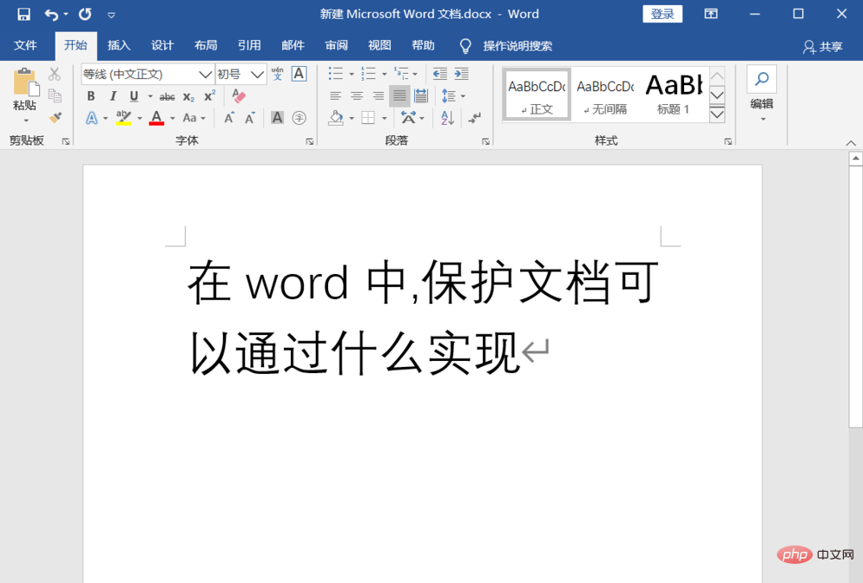Viewport: 863px width, 583px height.
Task: Toggle underline formatting
Action: pos(134,96)
